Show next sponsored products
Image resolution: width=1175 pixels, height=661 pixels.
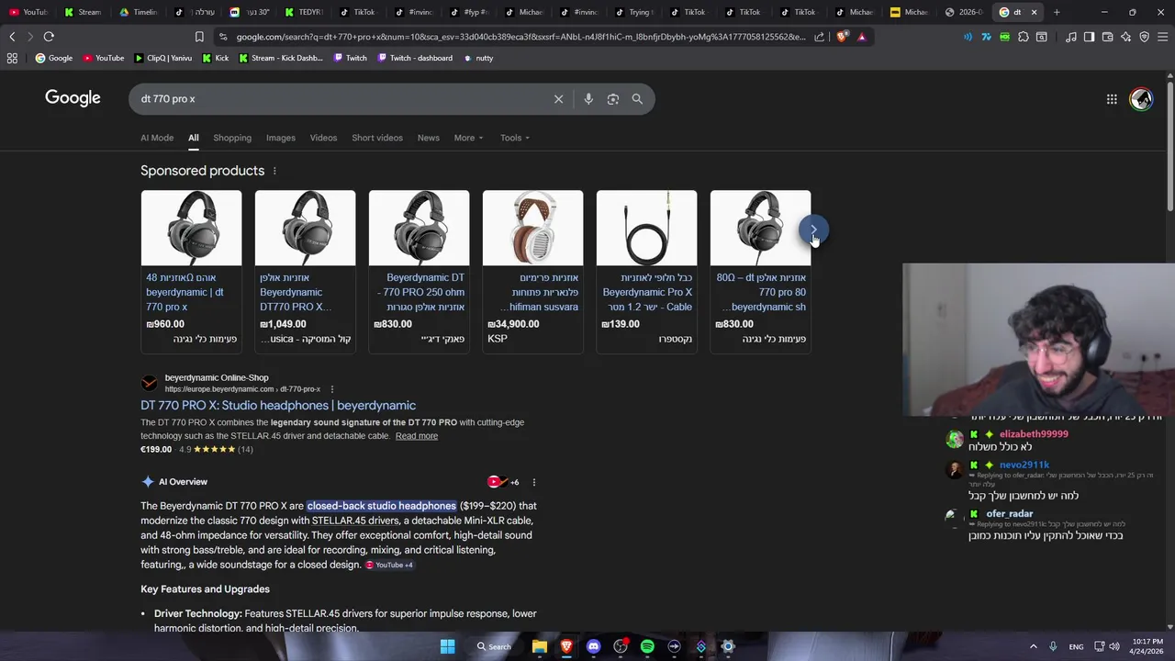click(812, 230)
